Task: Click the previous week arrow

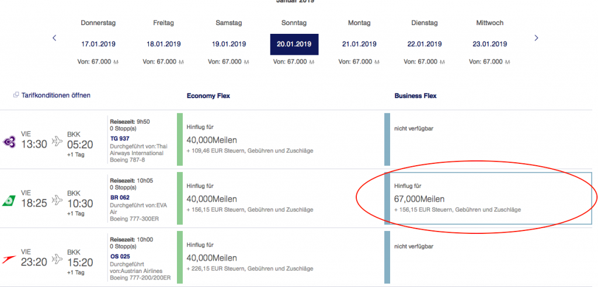Action: [x=54, y=38]
